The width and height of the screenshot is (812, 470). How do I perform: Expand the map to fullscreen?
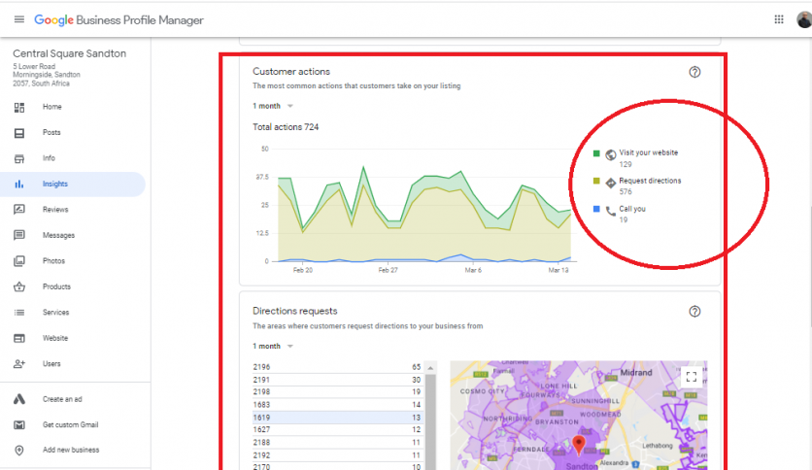pos(692,377)
